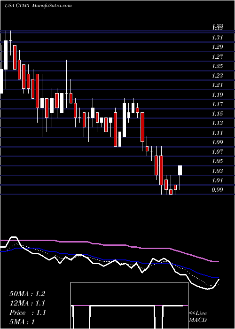Click the MunafaSutra.com header text
This screenshot has width=235, height=329.
point(52,6)
